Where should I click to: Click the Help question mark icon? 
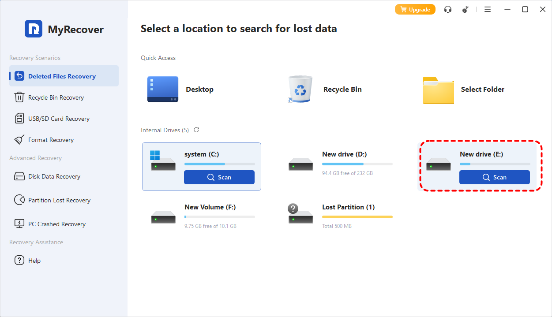19,261
